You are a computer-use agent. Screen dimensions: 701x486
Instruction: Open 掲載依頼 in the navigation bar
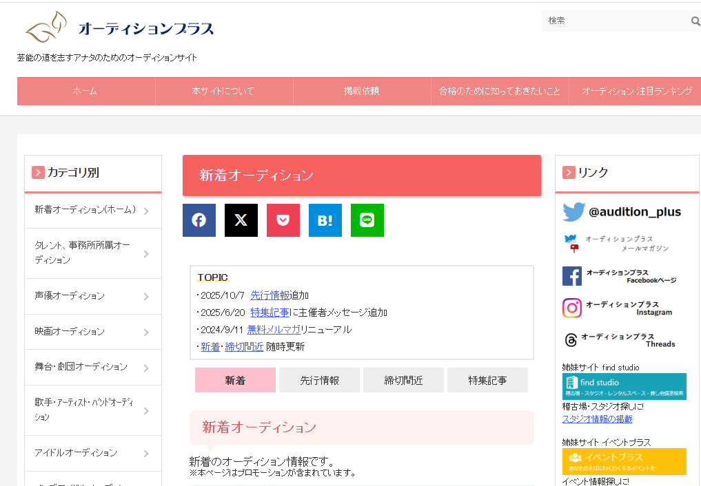coord(362,91)
